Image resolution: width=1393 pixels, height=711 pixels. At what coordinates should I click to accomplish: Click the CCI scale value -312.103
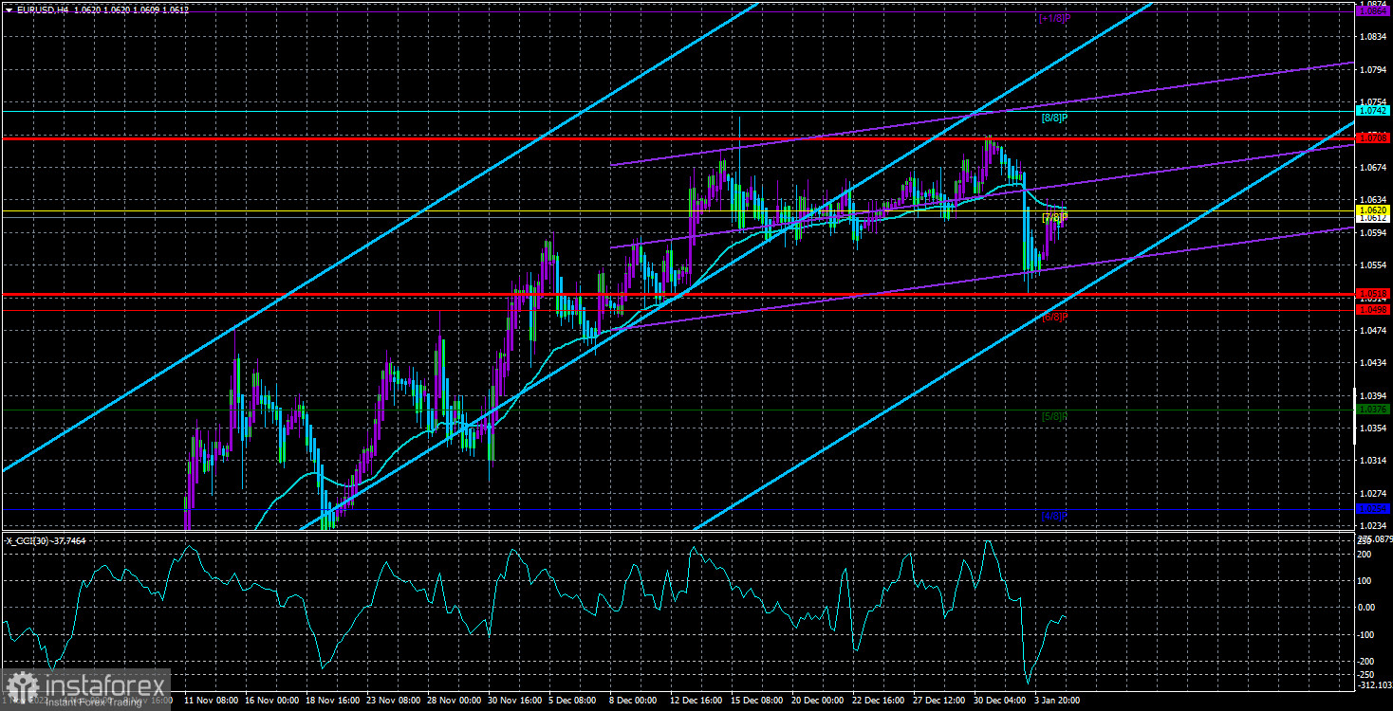click(x=1373, y=684)
